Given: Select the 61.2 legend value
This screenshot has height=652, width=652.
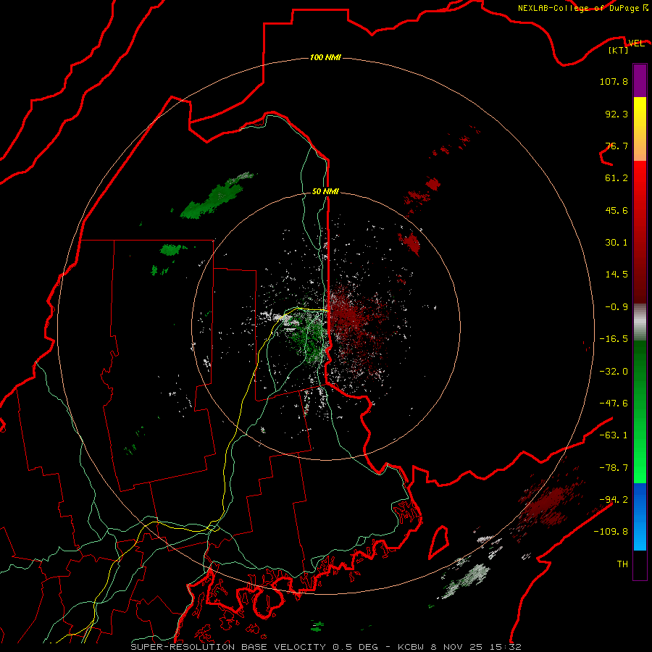Looking at the screenshot, I should (617, 178).
